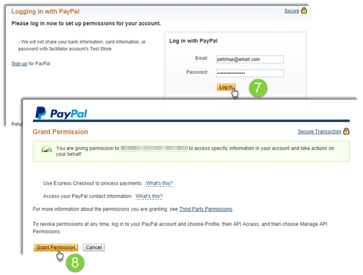Open What's this for Express Checkout

point(159,183)
